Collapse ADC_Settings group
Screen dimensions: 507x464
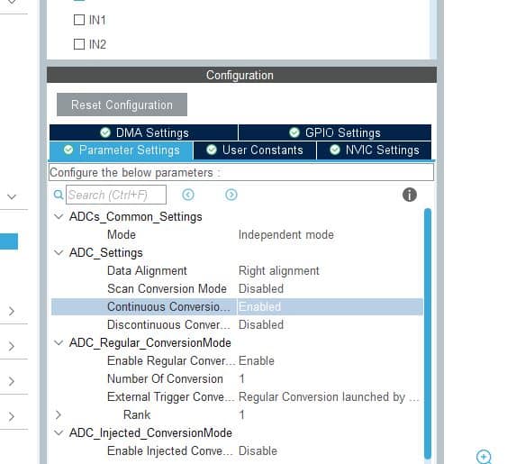coord(59,252)
